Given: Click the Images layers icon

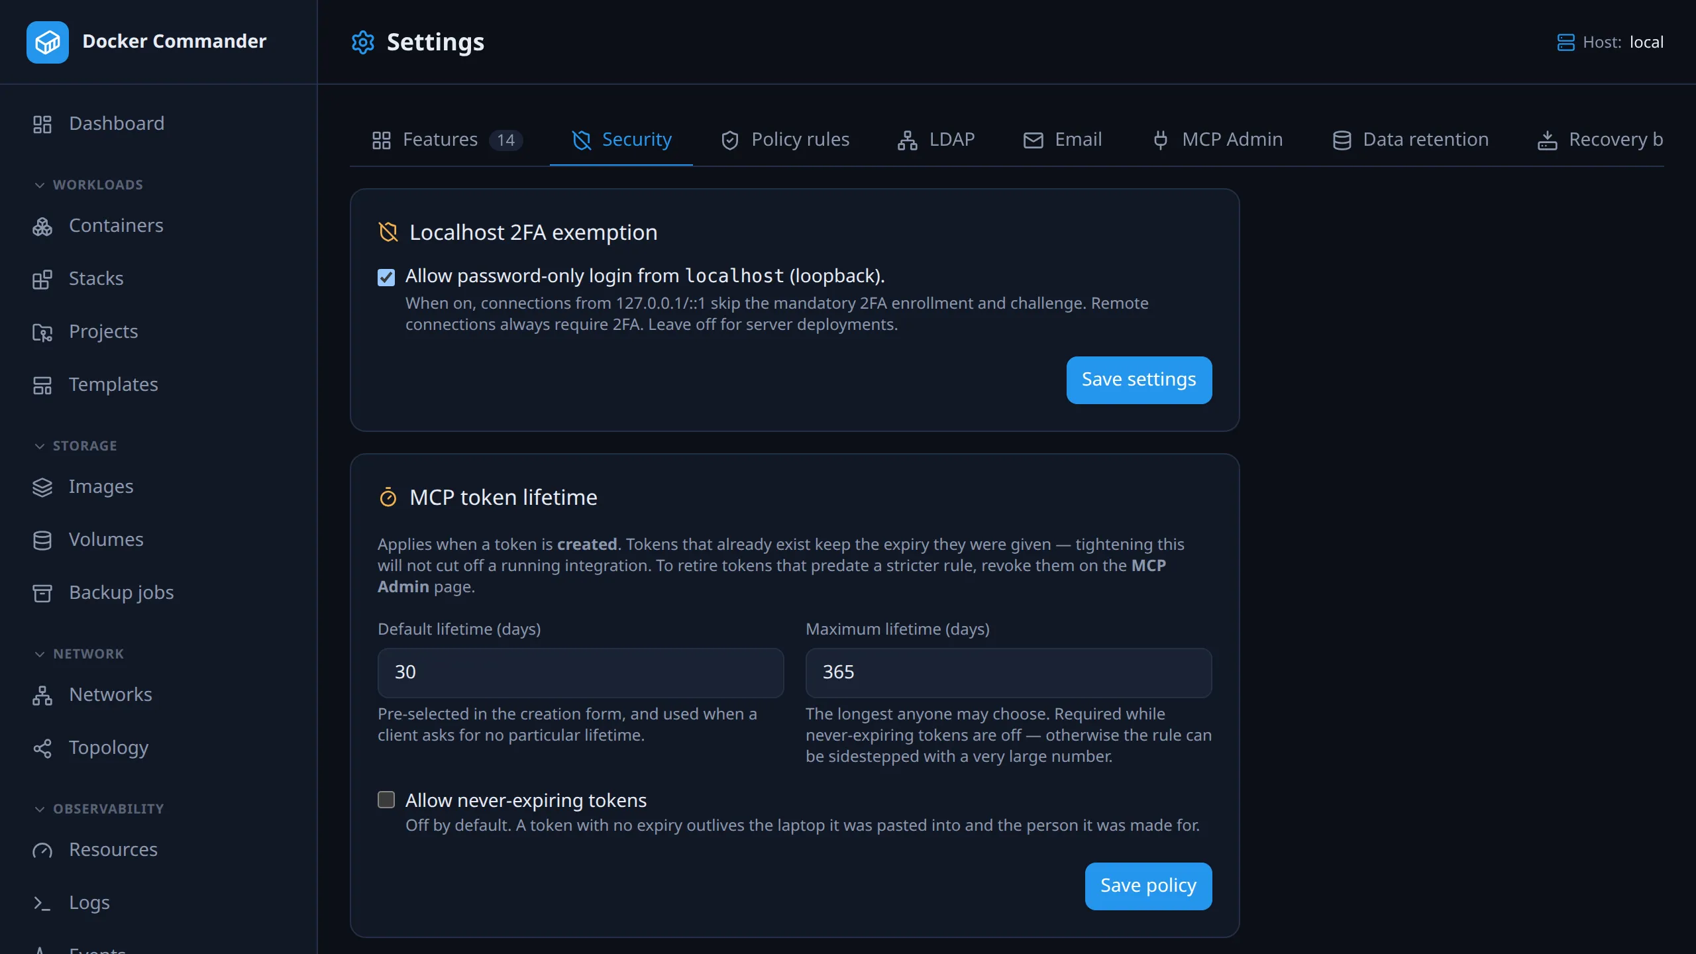Looking at the screenshot, I should pyautogui.click(x=42, y=487).
